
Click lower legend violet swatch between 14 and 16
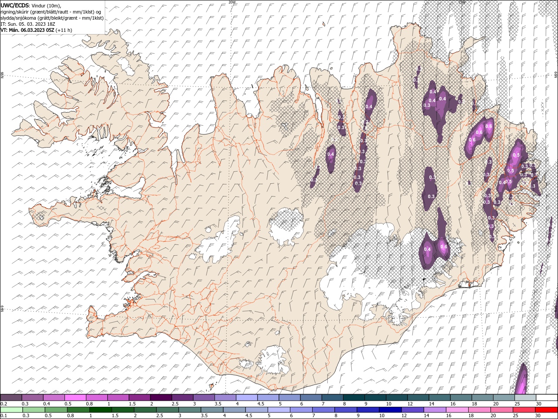tap(435, 410)
